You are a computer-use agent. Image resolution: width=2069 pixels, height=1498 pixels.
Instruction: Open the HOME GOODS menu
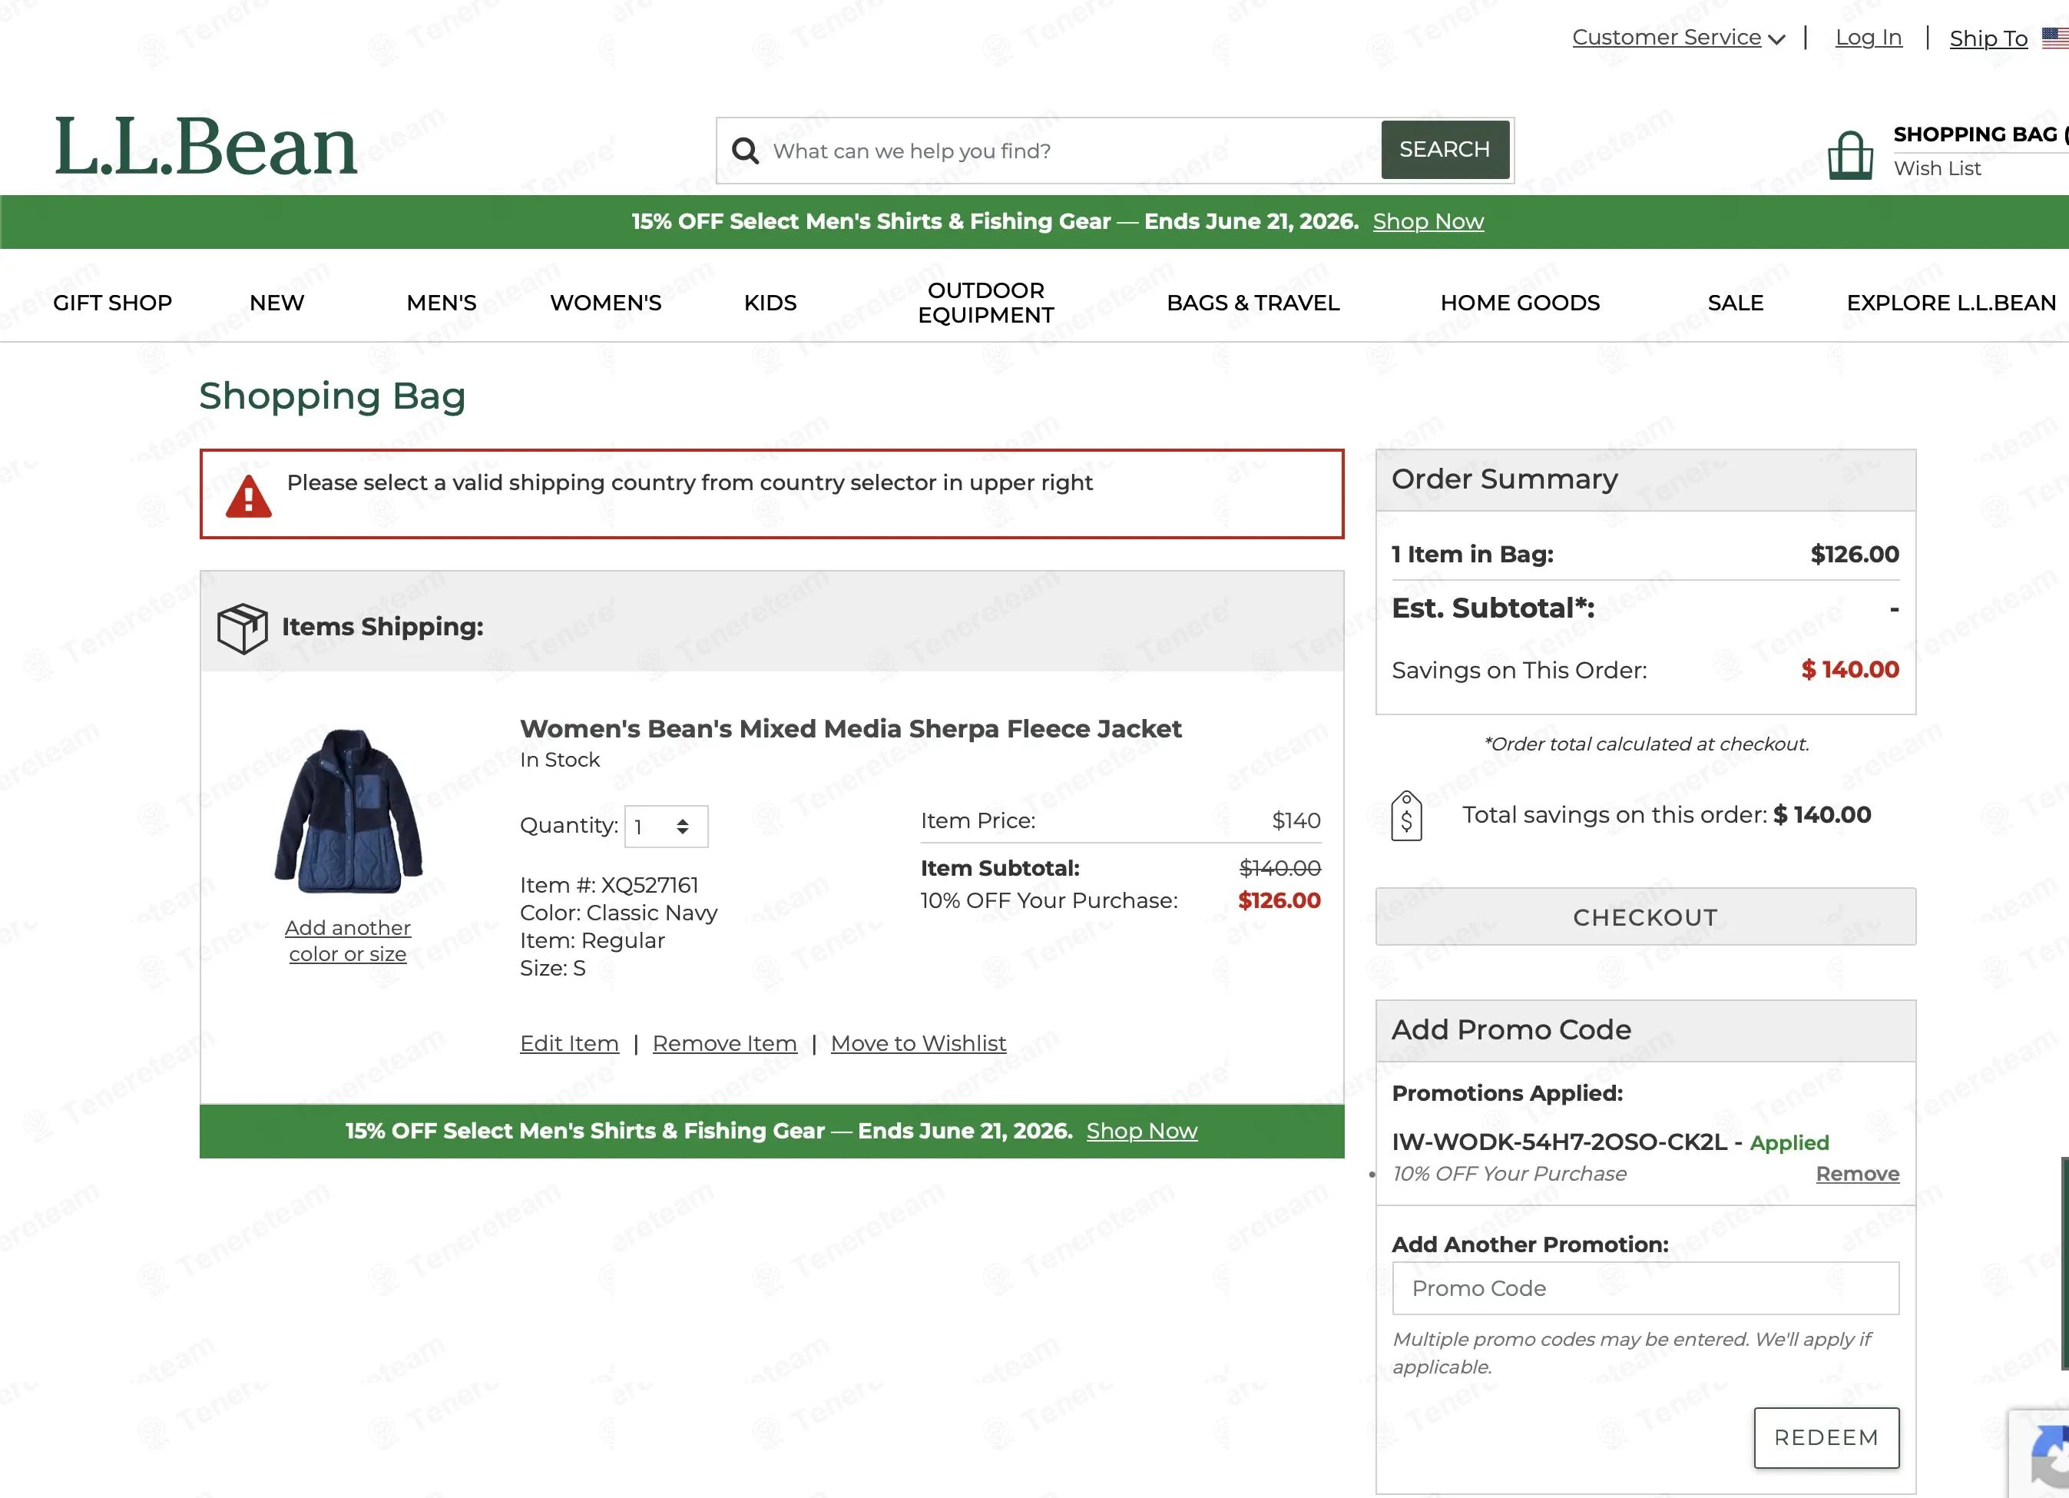click(x=1520, y=303)
